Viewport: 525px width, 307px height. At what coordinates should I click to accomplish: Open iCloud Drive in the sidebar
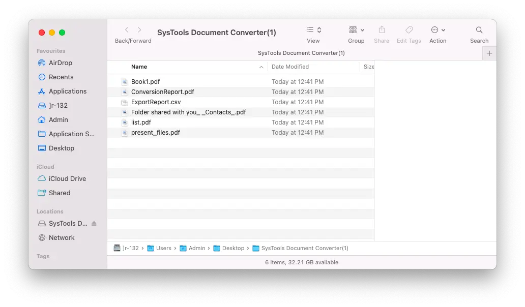point(67,178)
